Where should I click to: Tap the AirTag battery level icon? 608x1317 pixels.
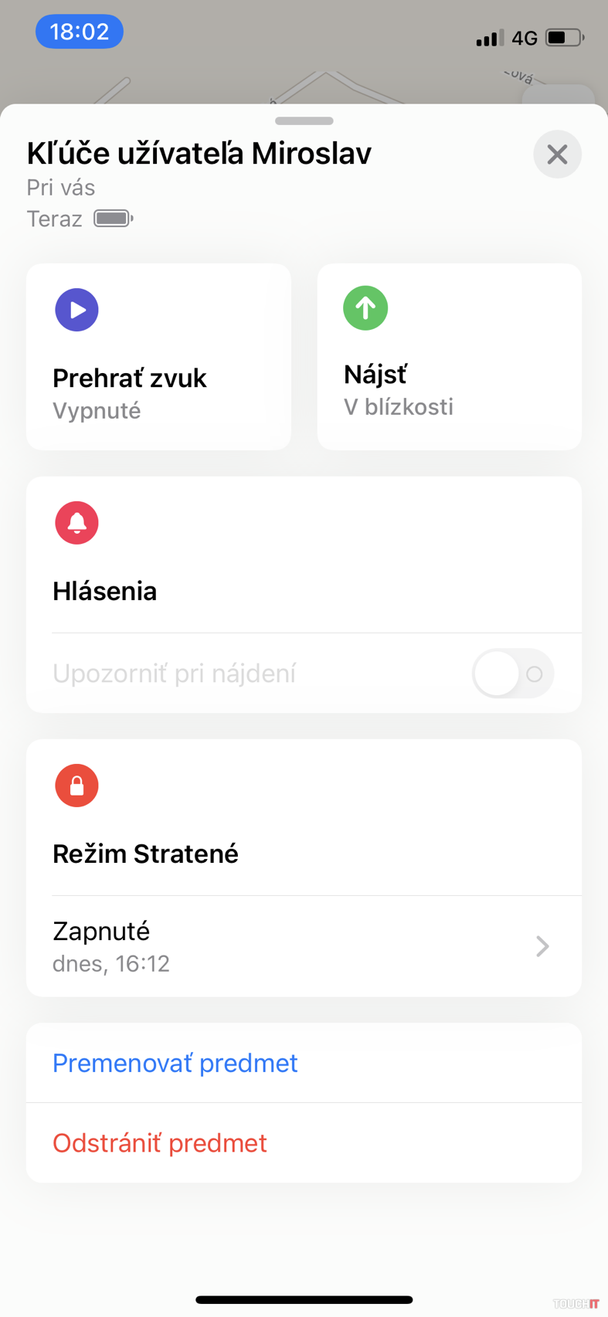pyautogui.click(x=113, y=219)
